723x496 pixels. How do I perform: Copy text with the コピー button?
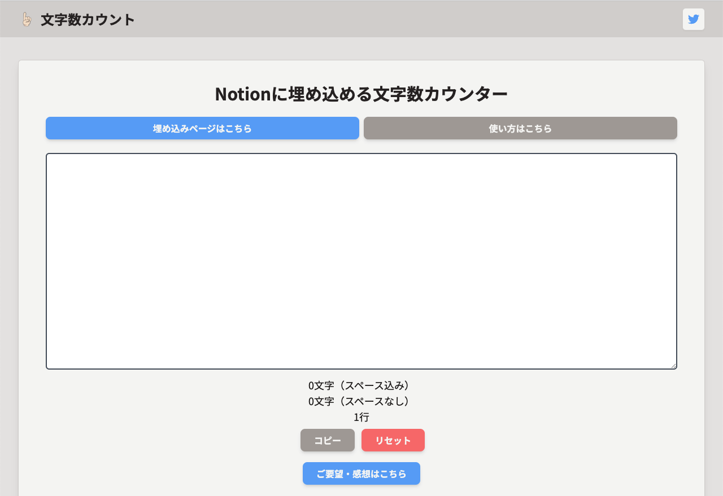coord(328,440)
